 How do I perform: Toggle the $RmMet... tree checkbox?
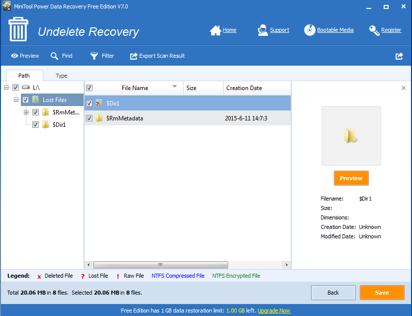pyautogui.click(x=35, y=112)
